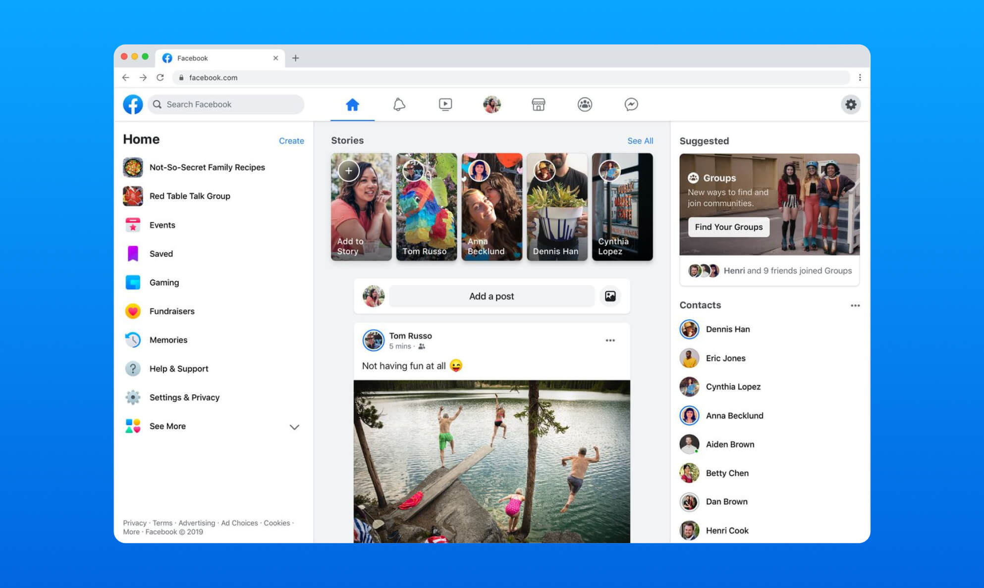Click the settings gear in top right
The width and height of the screenshot is (984, 588).
coord(850,104)
